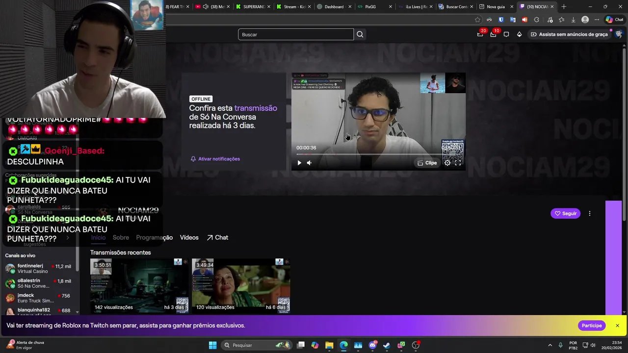Open the 3:49:34 recent stream thumbnail

click(241, 286)
